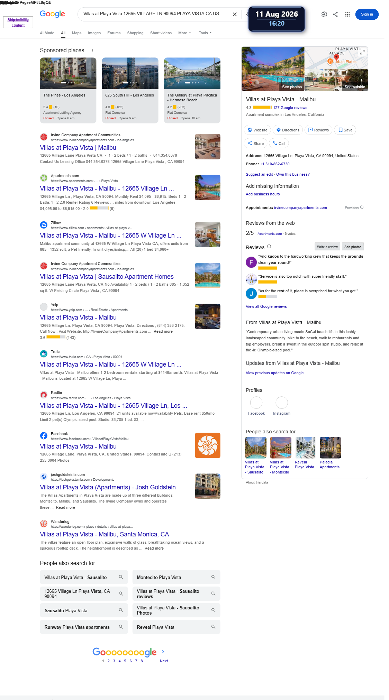This screenshot has width=389, height=700.
Task: Open Villas at Playa Vista | Sausalito Apartment Homes result
Action: (x=107, y=277)
